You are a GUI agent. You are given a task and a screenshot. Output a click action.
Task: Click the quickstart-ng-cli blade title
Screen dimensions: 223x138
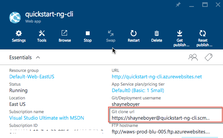[x=49, y=14]
